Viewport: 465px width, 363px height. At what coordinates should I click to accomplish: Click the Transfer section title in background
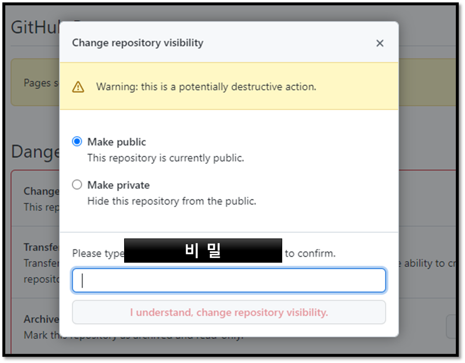click(x=42, y=247)
